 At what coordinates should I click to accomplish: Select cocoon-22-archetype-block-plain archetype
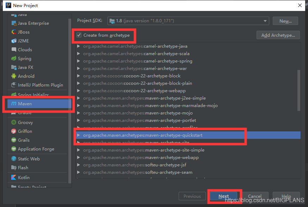188,83
